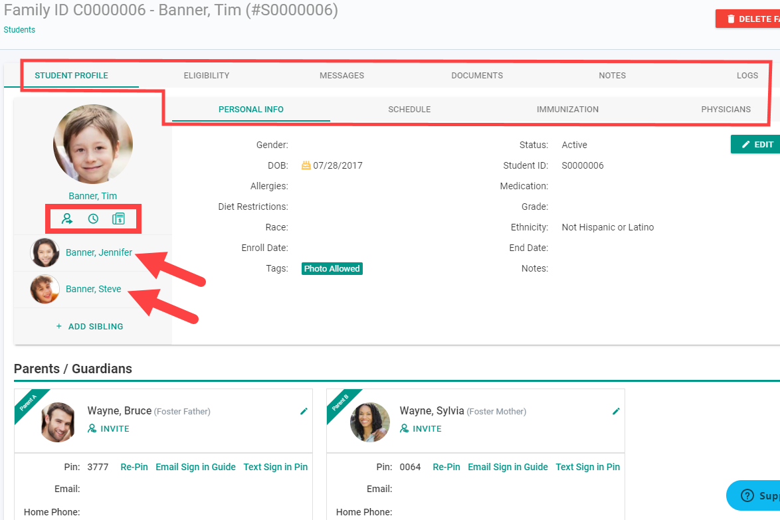Click the DOB date 07/28/2017

(x=338, y=165)
